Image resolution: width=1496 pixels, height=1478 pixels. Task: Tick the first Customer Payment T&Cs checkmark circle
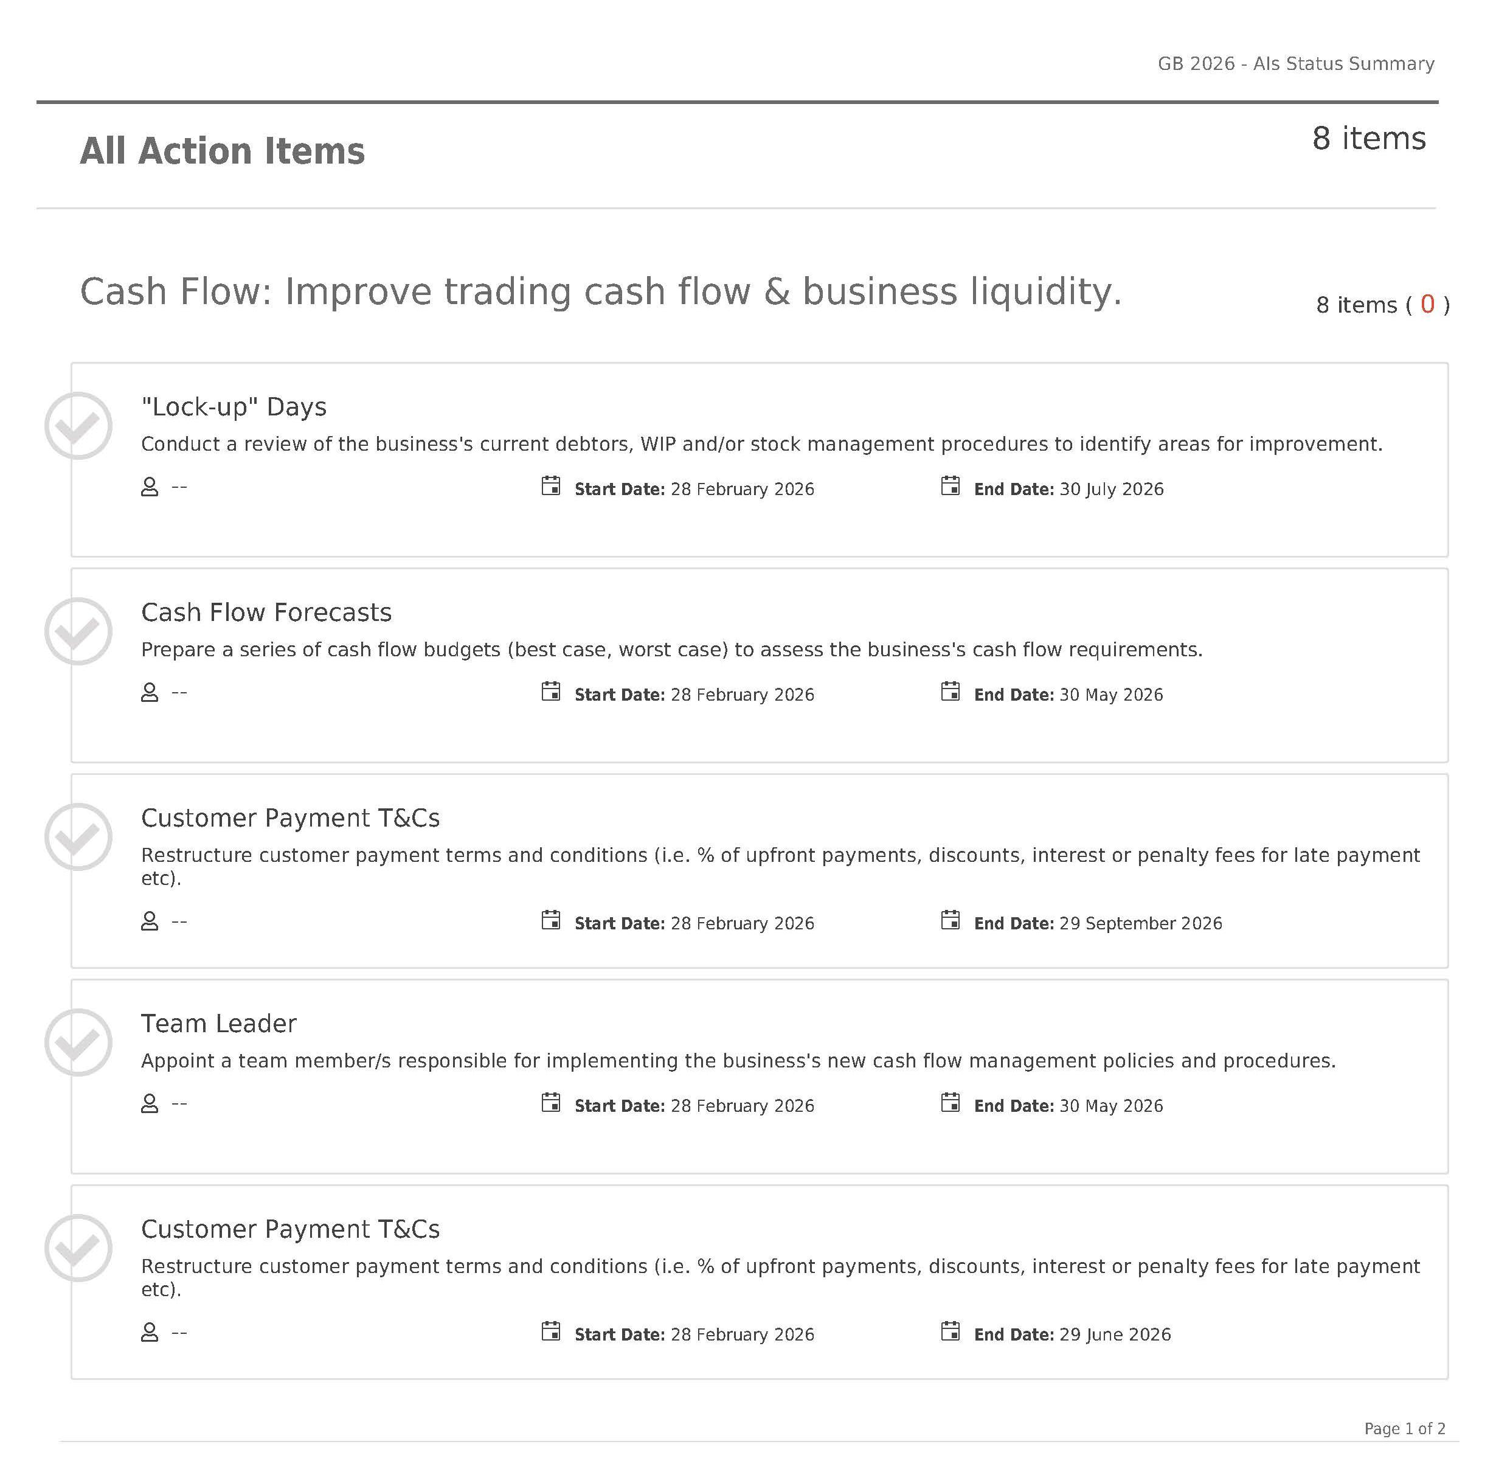[78, 836]
